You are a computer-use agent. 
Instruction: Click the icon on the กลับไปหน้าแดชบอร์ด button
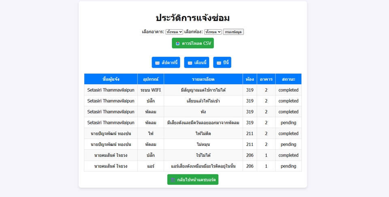coord(173,180)
